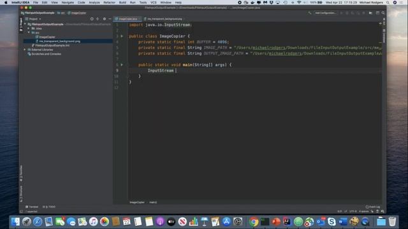The width and height of the screenshot is (408, 229).
Task: Open the Event Log
Action: (373, 207)
